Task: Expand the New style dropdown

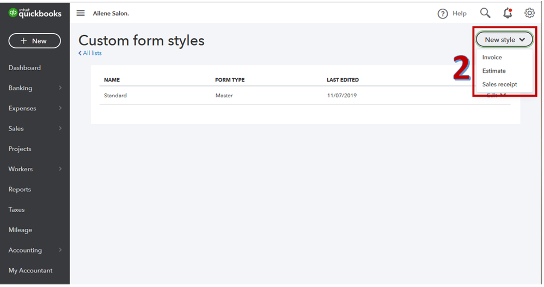Action: 504,40
